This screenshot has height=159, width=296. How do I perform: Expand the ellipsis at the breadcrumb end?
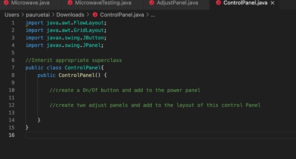point(153,15)
